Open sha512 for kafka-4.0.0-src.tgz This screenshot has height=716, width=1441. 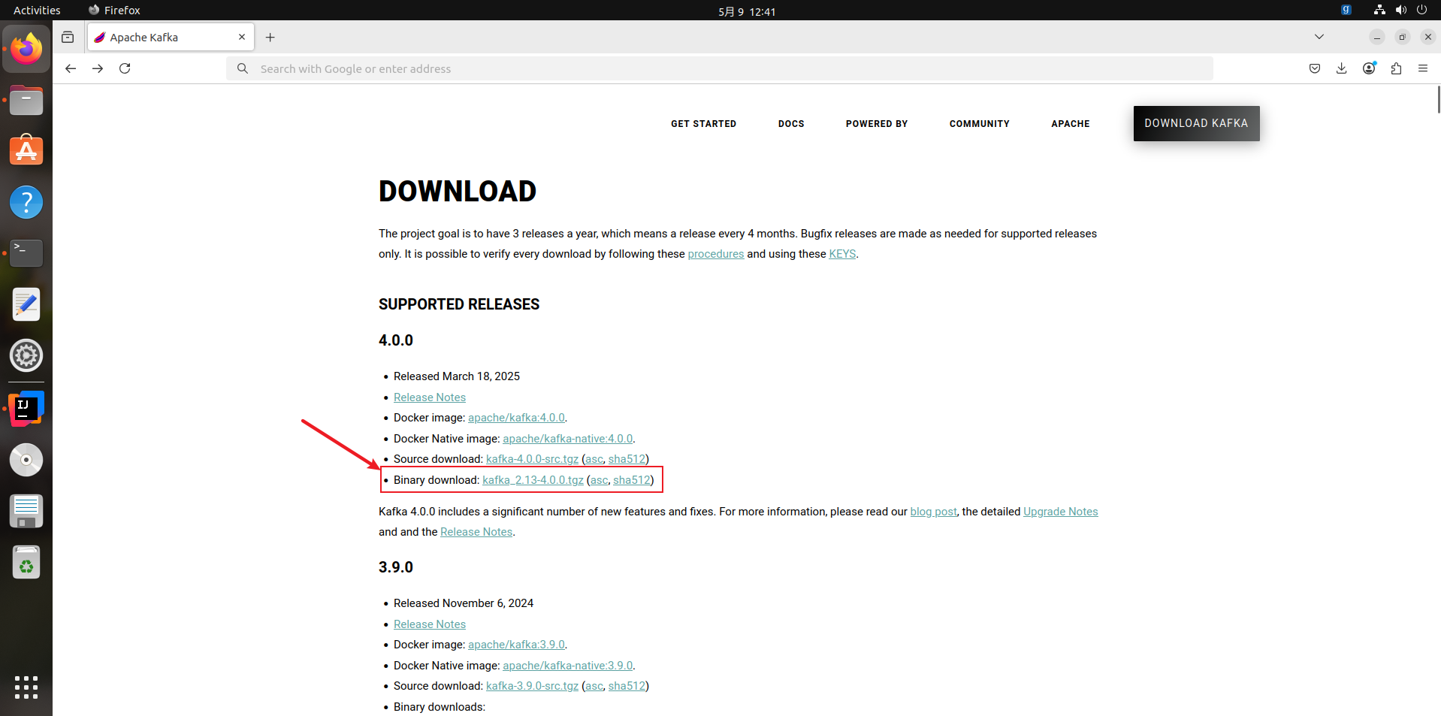click(627, 459)
